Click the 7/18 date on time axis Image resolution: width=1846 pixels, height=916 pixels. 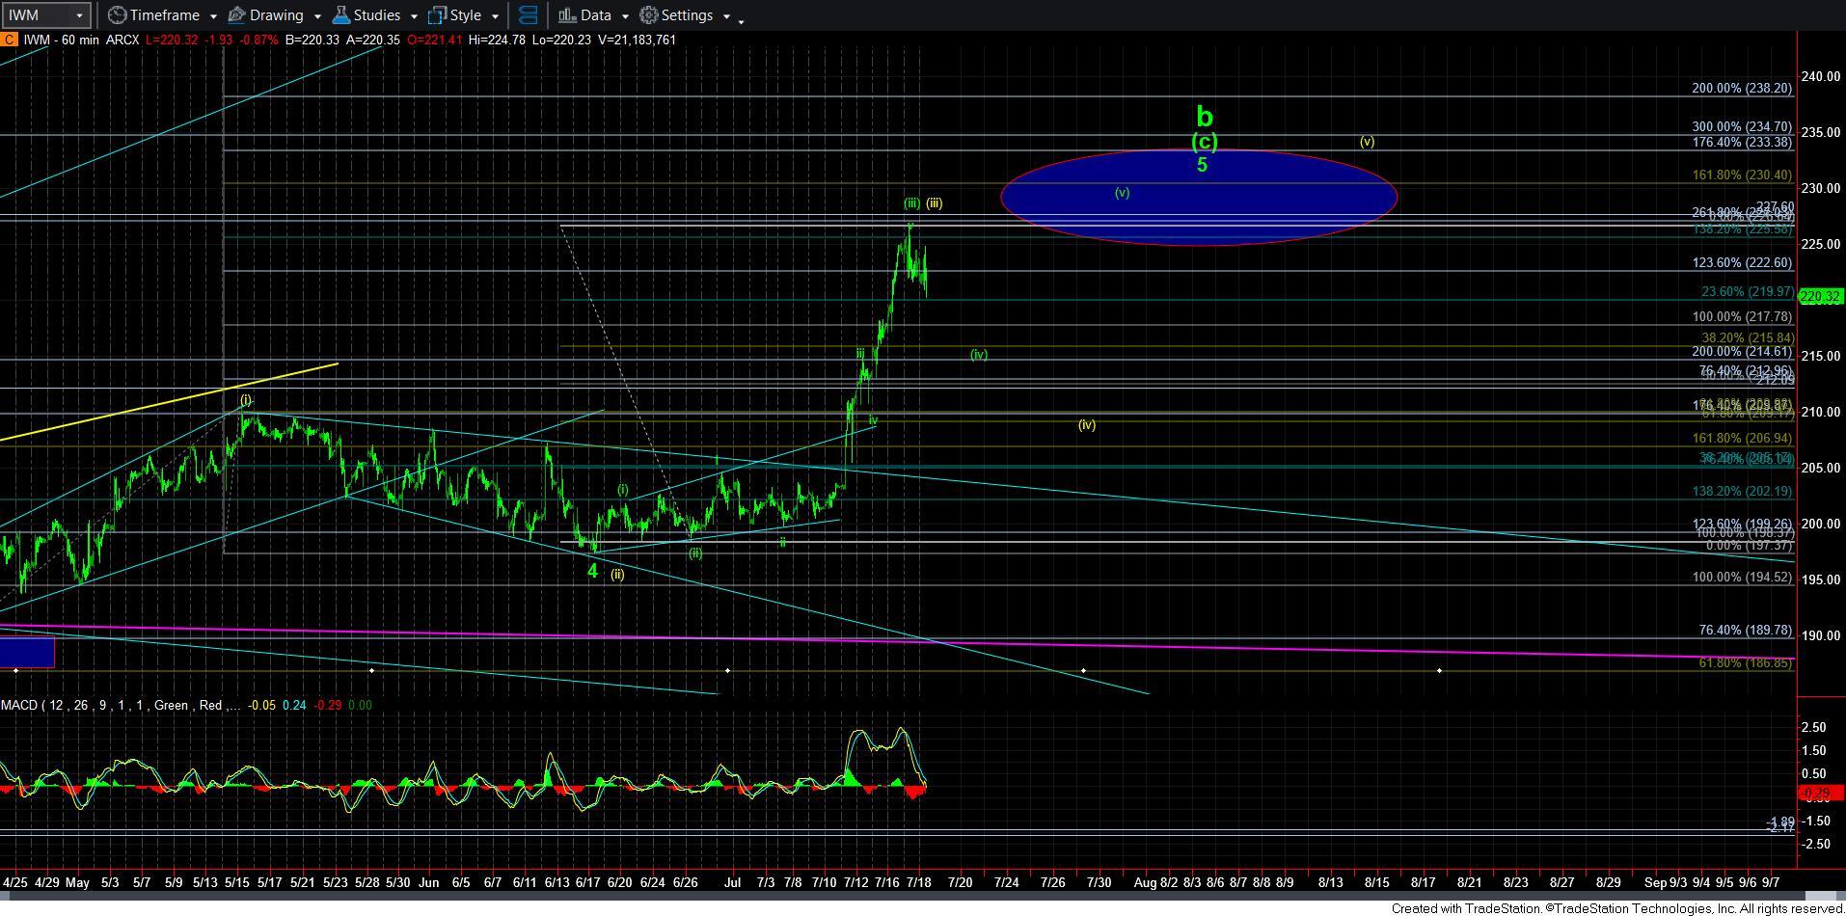pos(919,882)
